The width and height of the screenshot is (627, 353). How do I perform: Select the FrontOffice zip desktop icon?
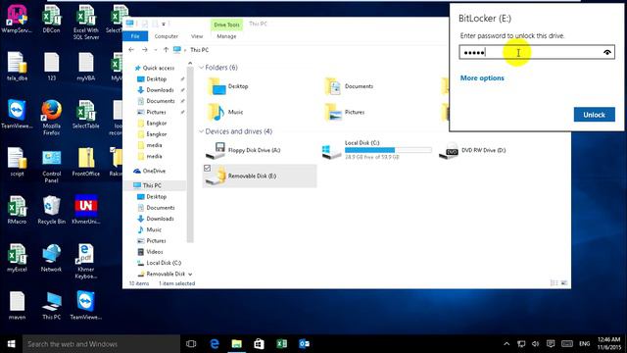[85, 162]
